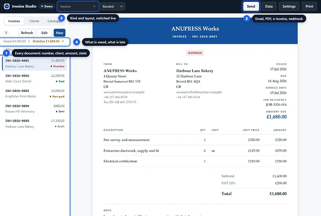Click the Demo mode badge

tap(47, 7)
